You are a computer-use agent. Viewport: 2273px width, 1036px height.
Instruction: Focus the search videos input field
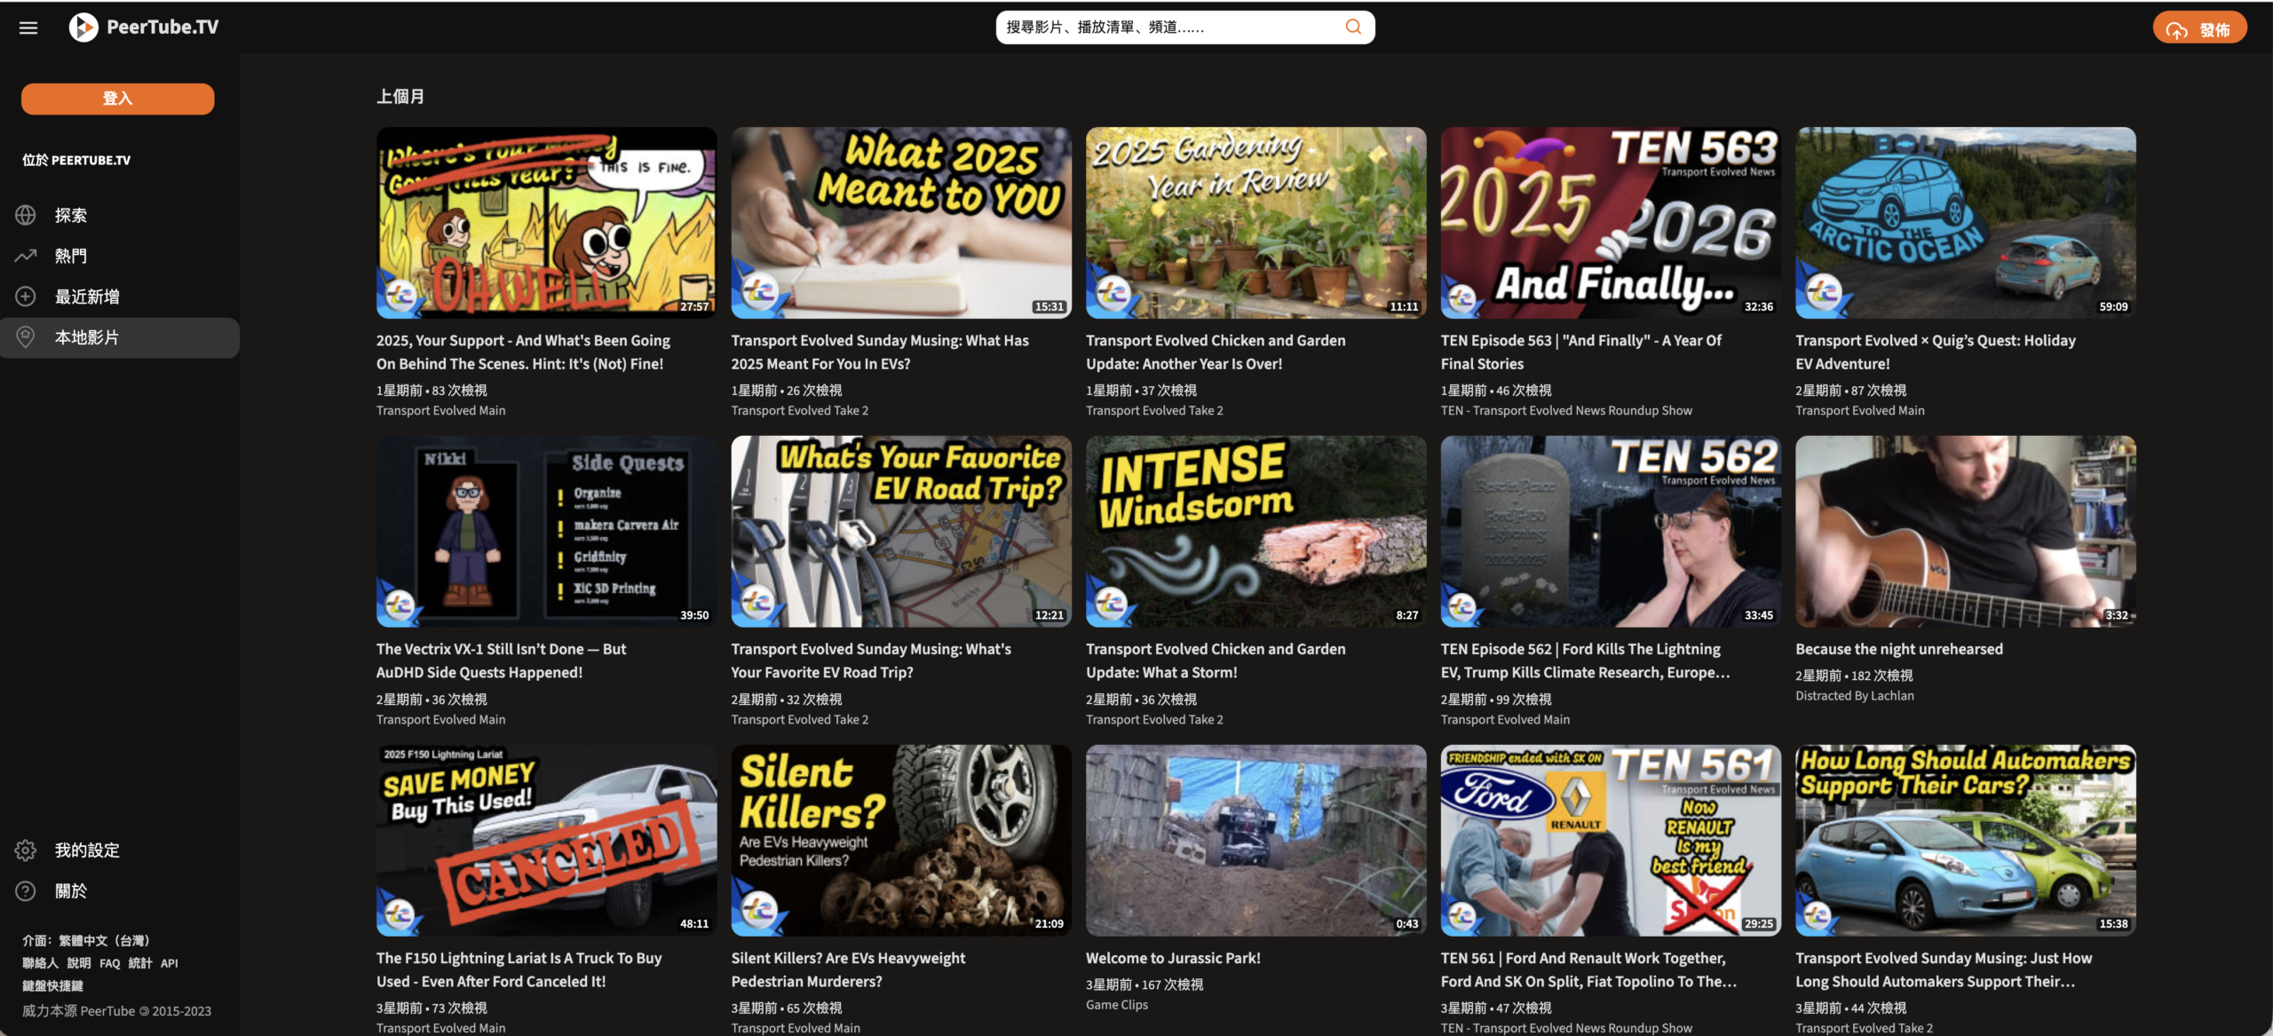[x=1172, y=28]
